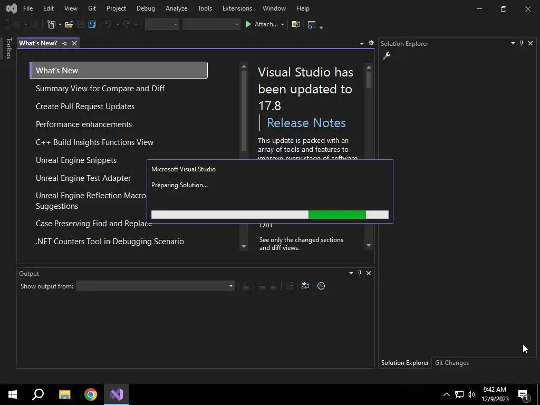This screenshot has height=405, width=540.
Task: Click the Open File folder icon
Action: coord(69,24)
